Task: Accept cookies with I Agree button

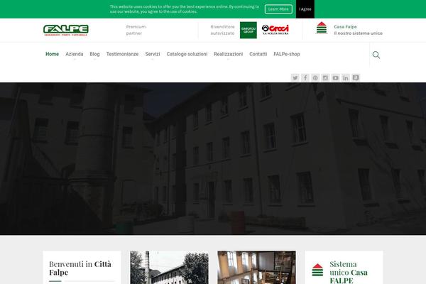Action: 305,9
